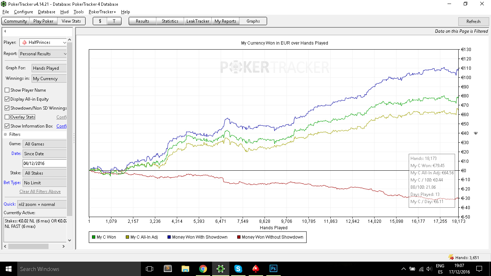
Task: Click the hands import icon in status bar
Action: tap(451, 257)
